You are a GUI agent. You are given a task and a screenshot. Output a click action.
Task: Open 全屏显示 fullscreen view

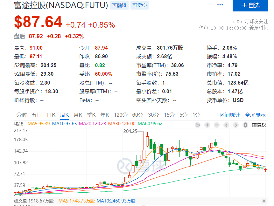(255, 115)
